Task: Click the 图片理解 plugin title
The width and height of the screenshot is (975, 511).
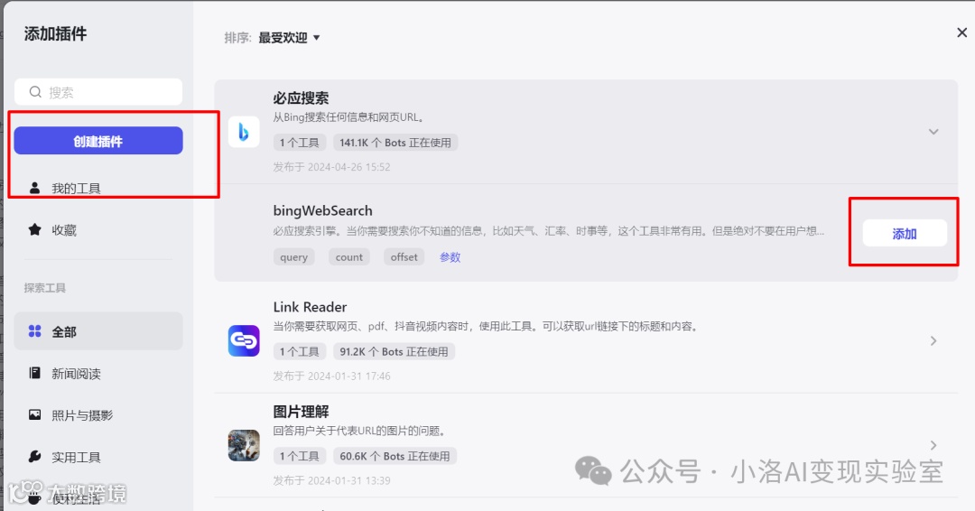Action: [301, 411]
